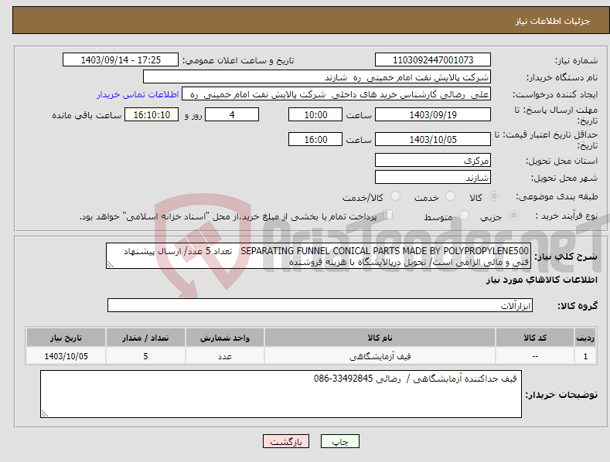Click the page title جزئیات اطلاعات نیاز

click(553, 21)
